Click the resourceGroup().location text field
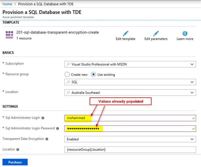201x167 pixels. [130, 150]
